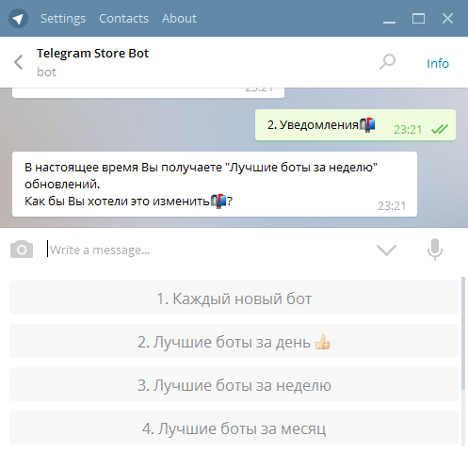
Task: Search in chat with magnifier icon
Action: pos(387,62)
